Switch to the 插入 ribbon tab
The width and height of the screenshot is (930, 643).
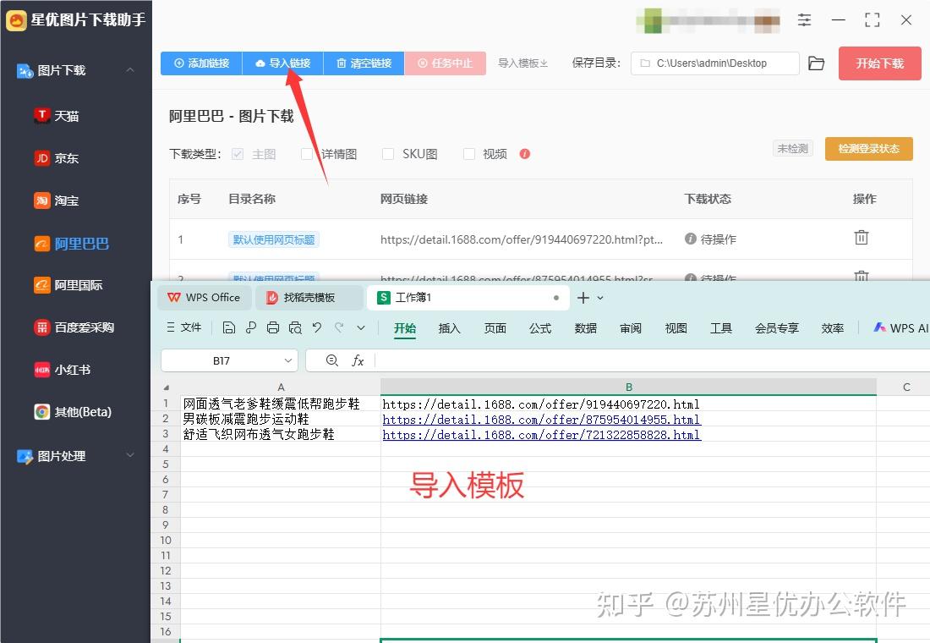click(x=449, y=328)
